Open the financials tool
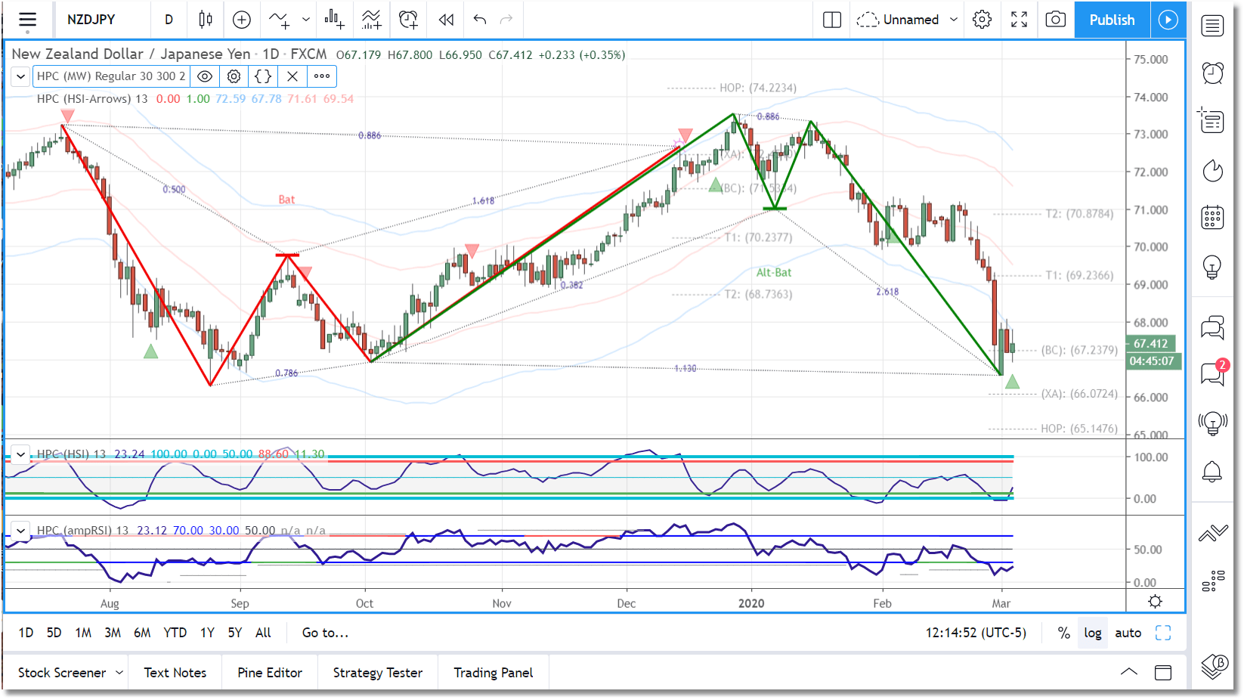1244x700 pixels. (335, 20)
